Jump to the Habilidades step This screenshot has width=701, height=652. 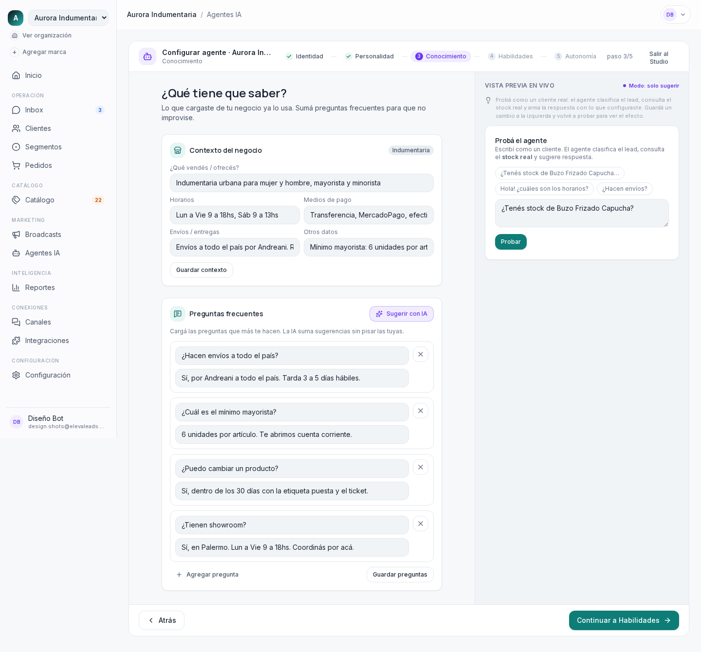pos(510,56)
